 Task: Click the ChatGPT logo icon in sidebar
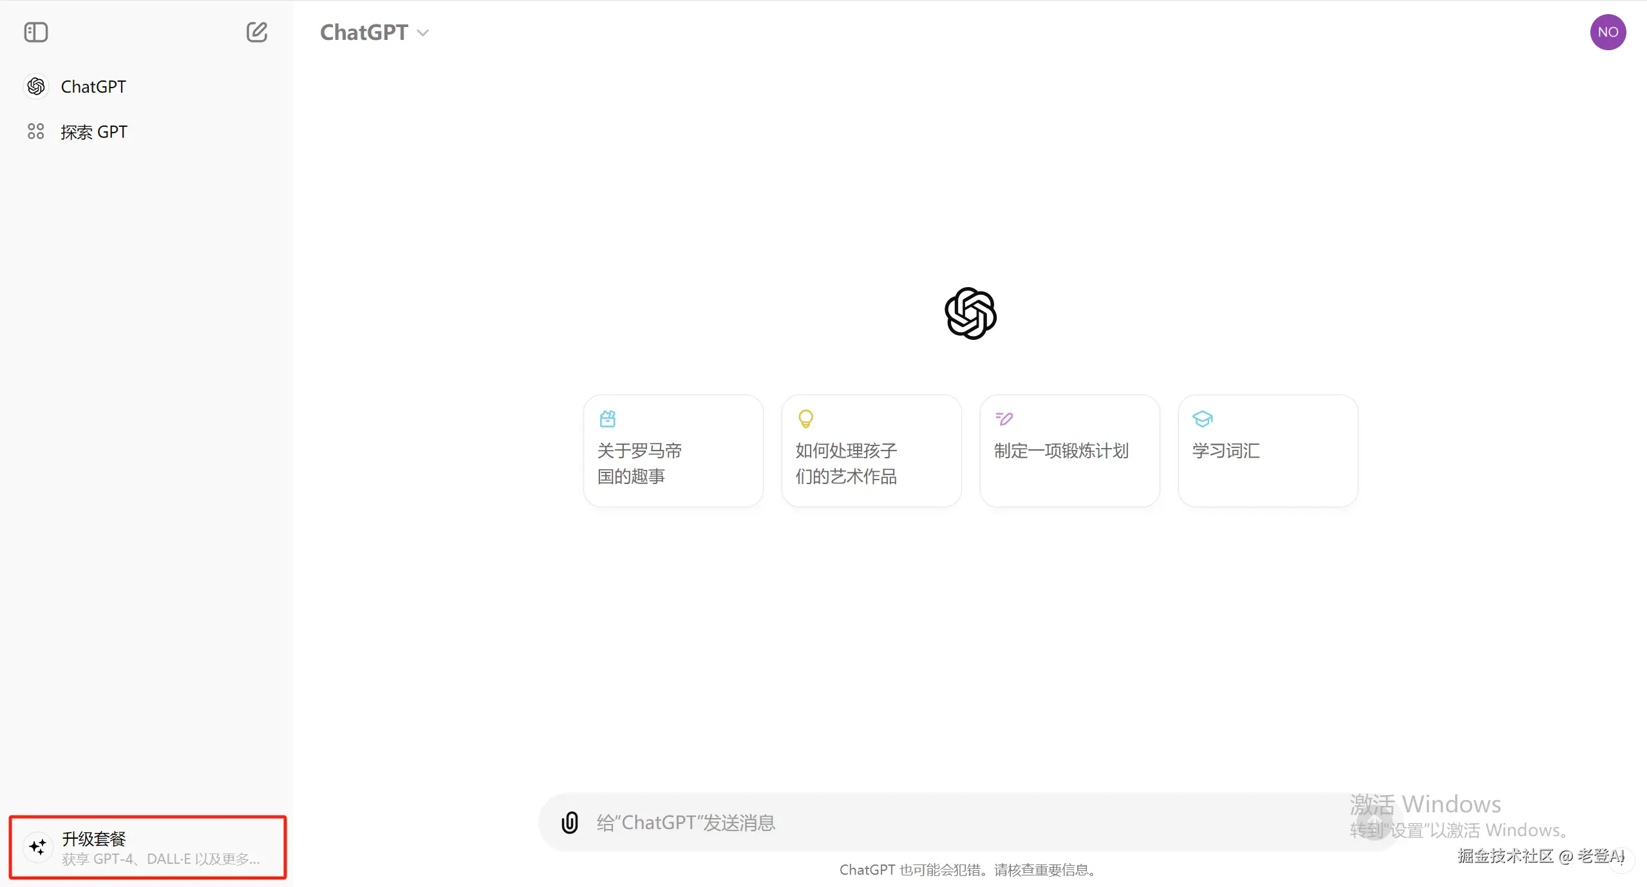point(36,86)
